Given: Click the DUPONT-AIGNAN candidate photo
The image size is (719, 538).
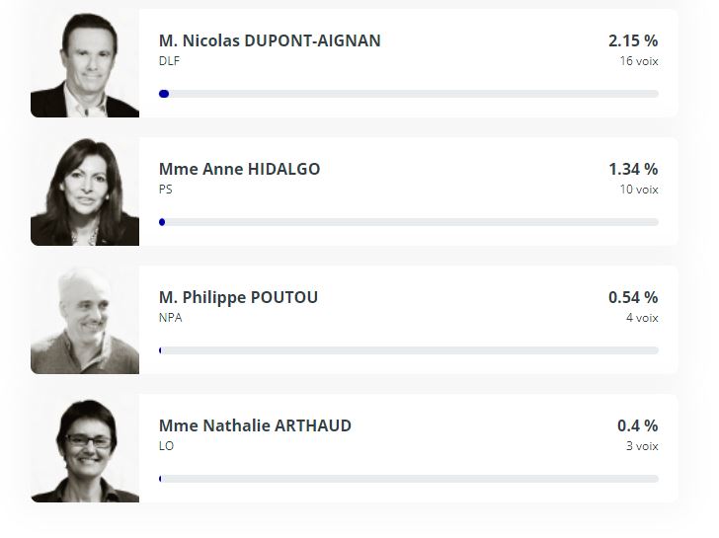Looking at the screenshot, I should [x=85, y=63].
